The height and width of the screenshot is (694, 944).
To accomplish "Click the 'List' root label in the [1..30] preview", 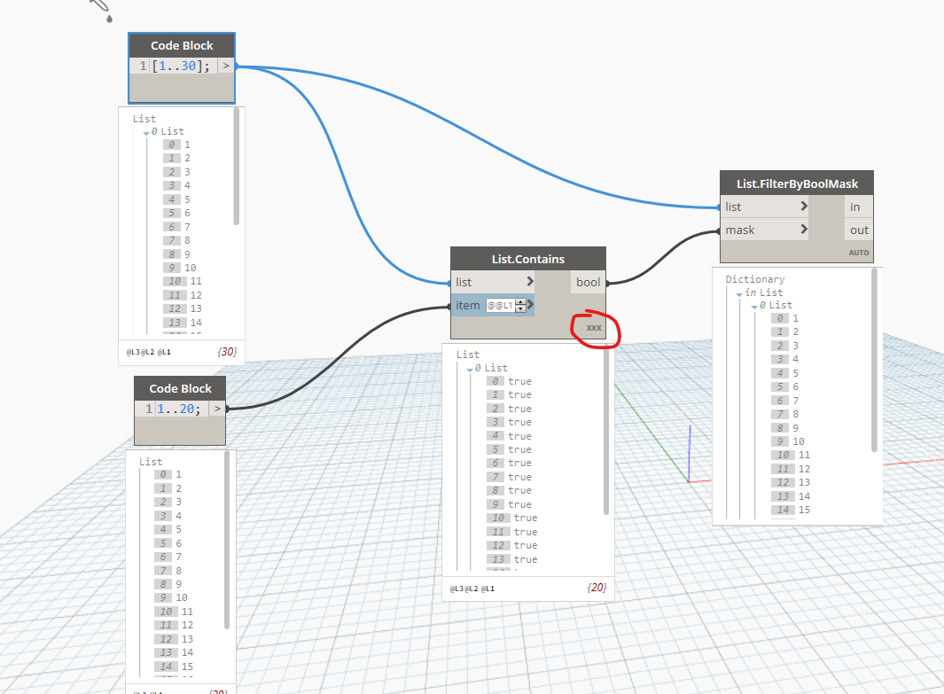I will coord(144,119).
